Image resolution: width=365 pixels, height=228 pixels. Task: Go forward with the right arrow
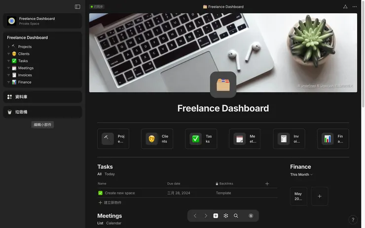click(206, 216)
